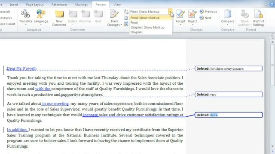Click the word "Furnishings." ending the fourth paragraph

click(18, 146)
